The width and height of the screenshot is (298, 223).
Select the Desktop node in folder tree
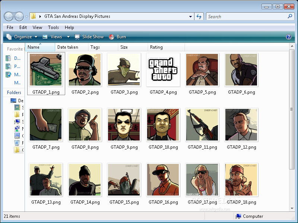pos(17,100)
